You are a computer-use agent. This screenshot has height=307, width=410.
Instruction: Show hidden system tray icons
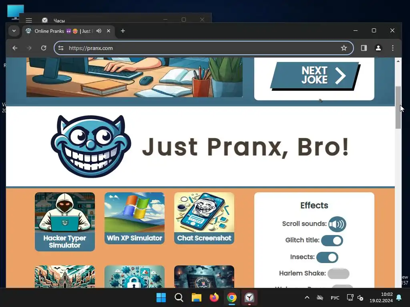pyautogui.click(x=307, y=297)
